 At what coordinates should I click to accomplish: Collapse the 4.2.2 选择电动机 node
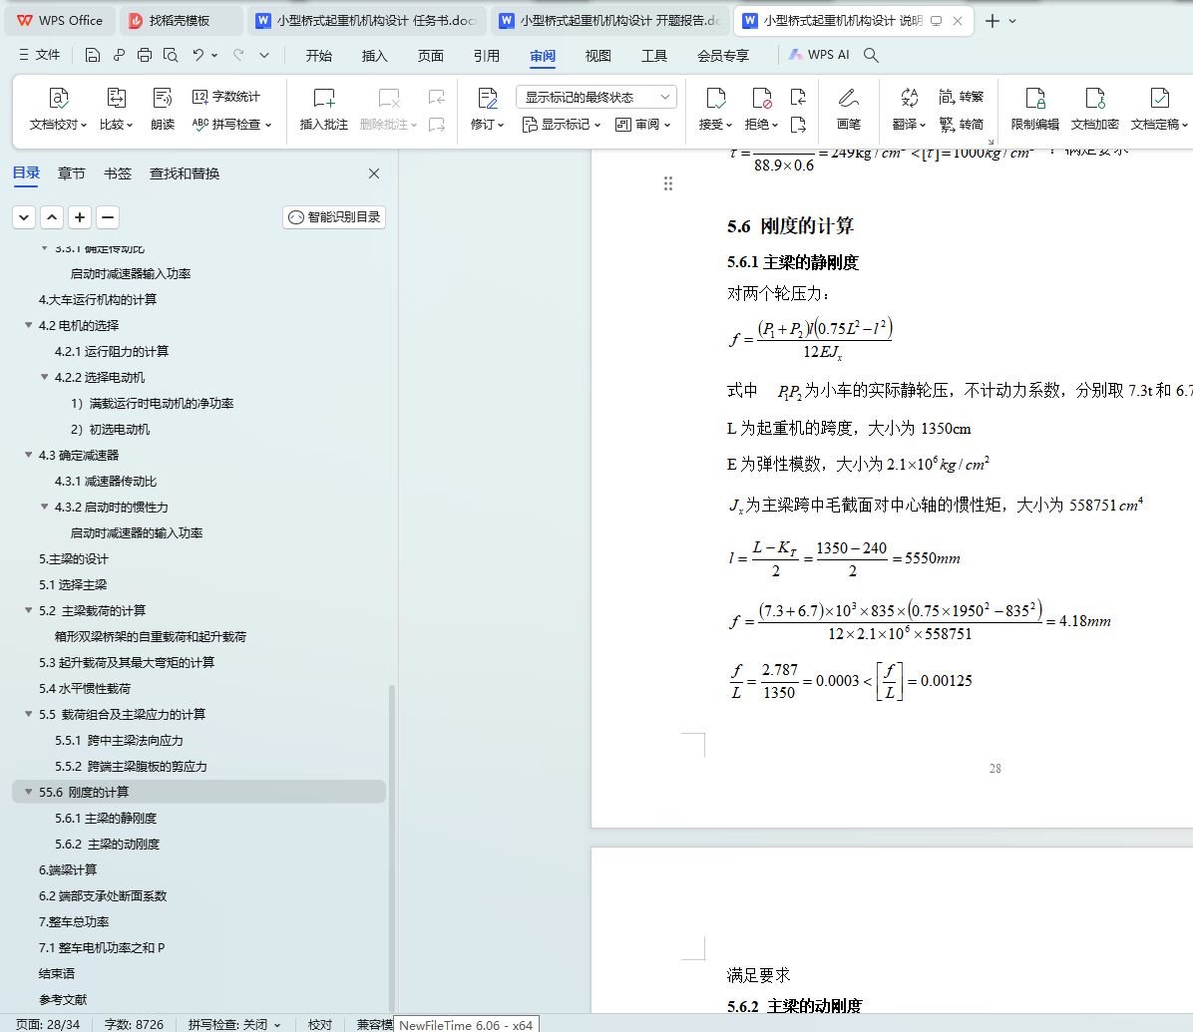point(44,377)
